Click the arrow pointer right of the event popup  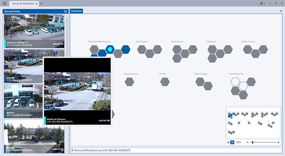tap(113, 114)
